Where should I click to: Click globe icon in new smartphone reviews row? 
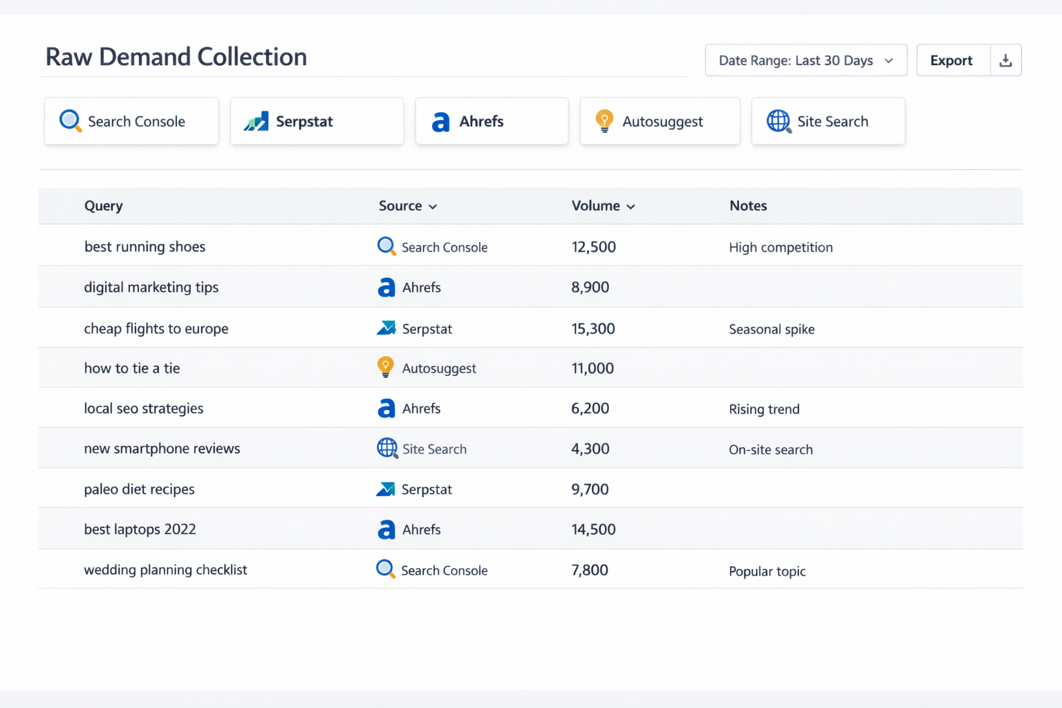point(386,449)
